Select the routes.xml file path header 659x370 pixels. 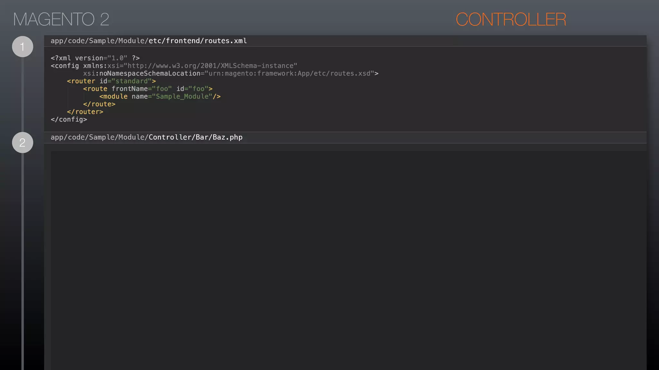click(x=149, y=41)
